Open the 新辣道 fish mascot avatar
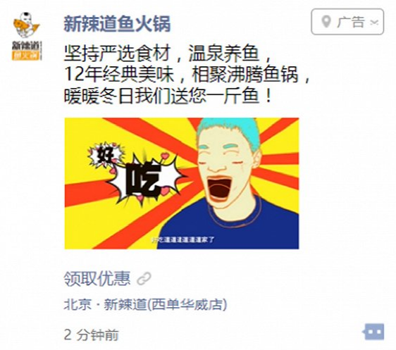Image resolution: width=396 pixels, height=350 pixels. pos(27,37)
